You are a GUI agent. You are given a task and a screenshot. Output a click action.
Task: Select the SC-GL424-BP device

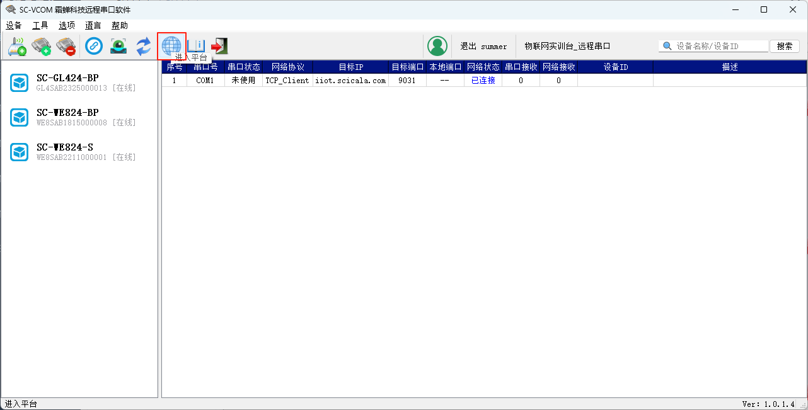(67, 83)
